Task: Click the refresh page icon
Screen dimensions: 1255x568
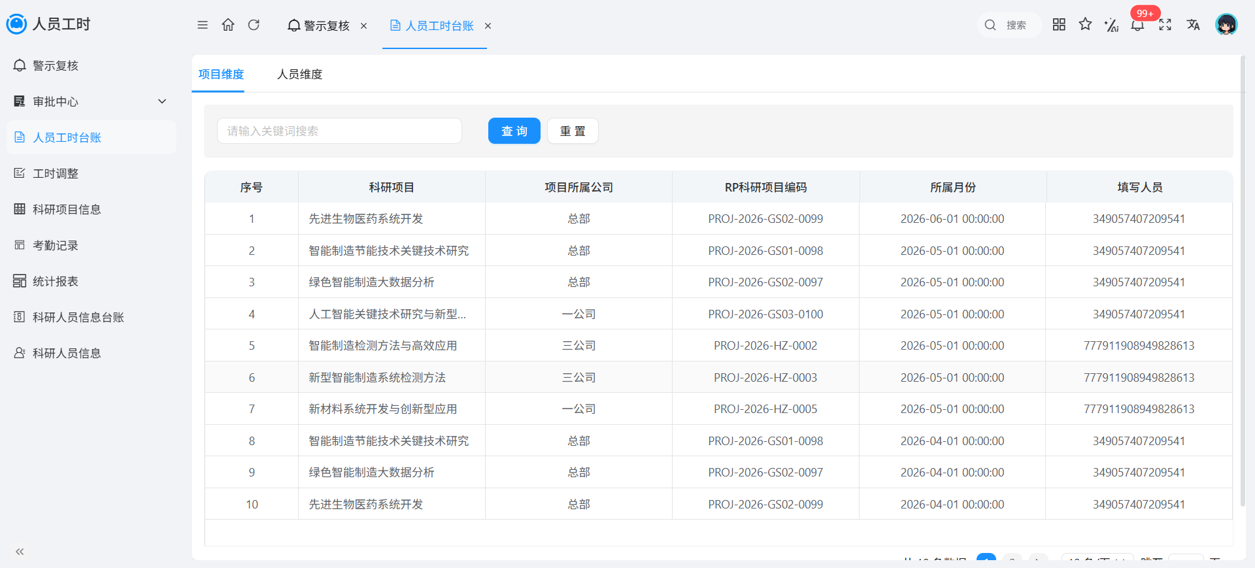Action: point(254,25)
